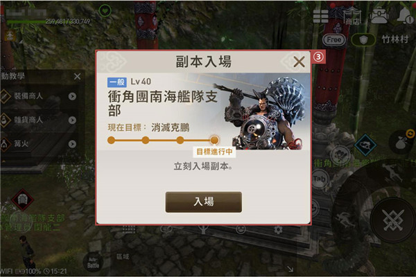Click the Tab target switch button
This screenshot has width=416, height=277.
[320, 179]
